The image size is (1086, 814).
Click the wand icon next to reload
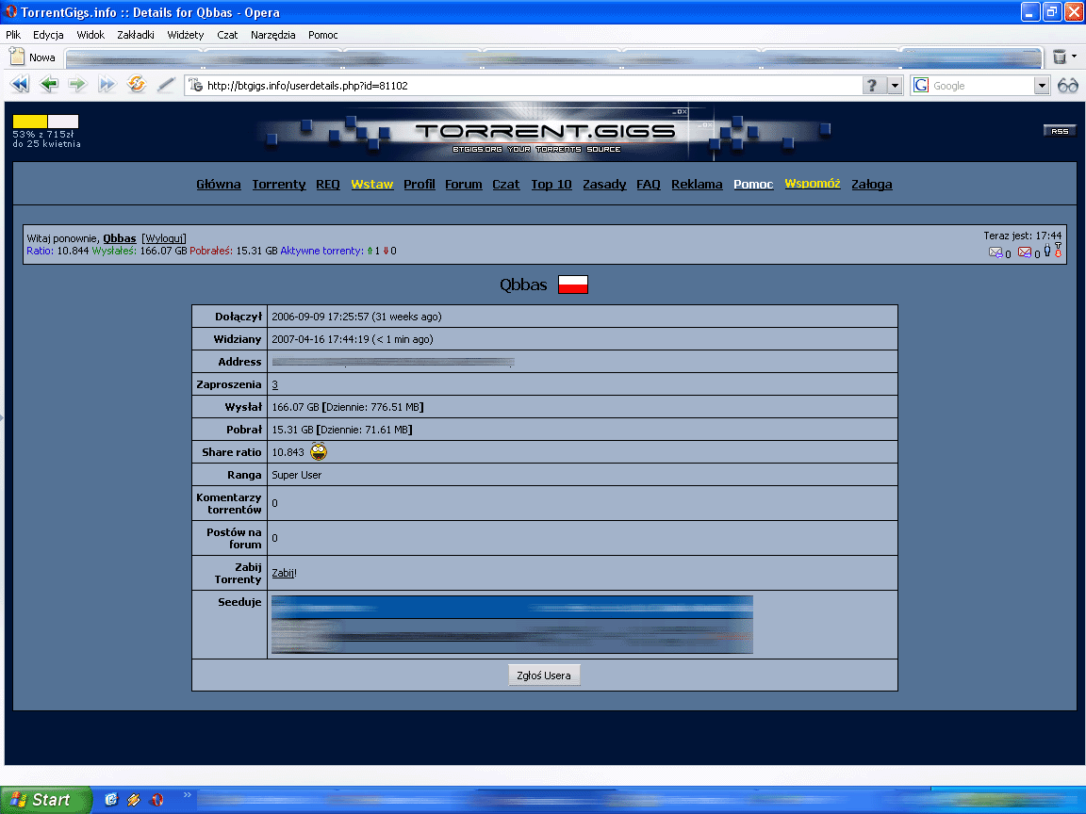pos(166,85)
